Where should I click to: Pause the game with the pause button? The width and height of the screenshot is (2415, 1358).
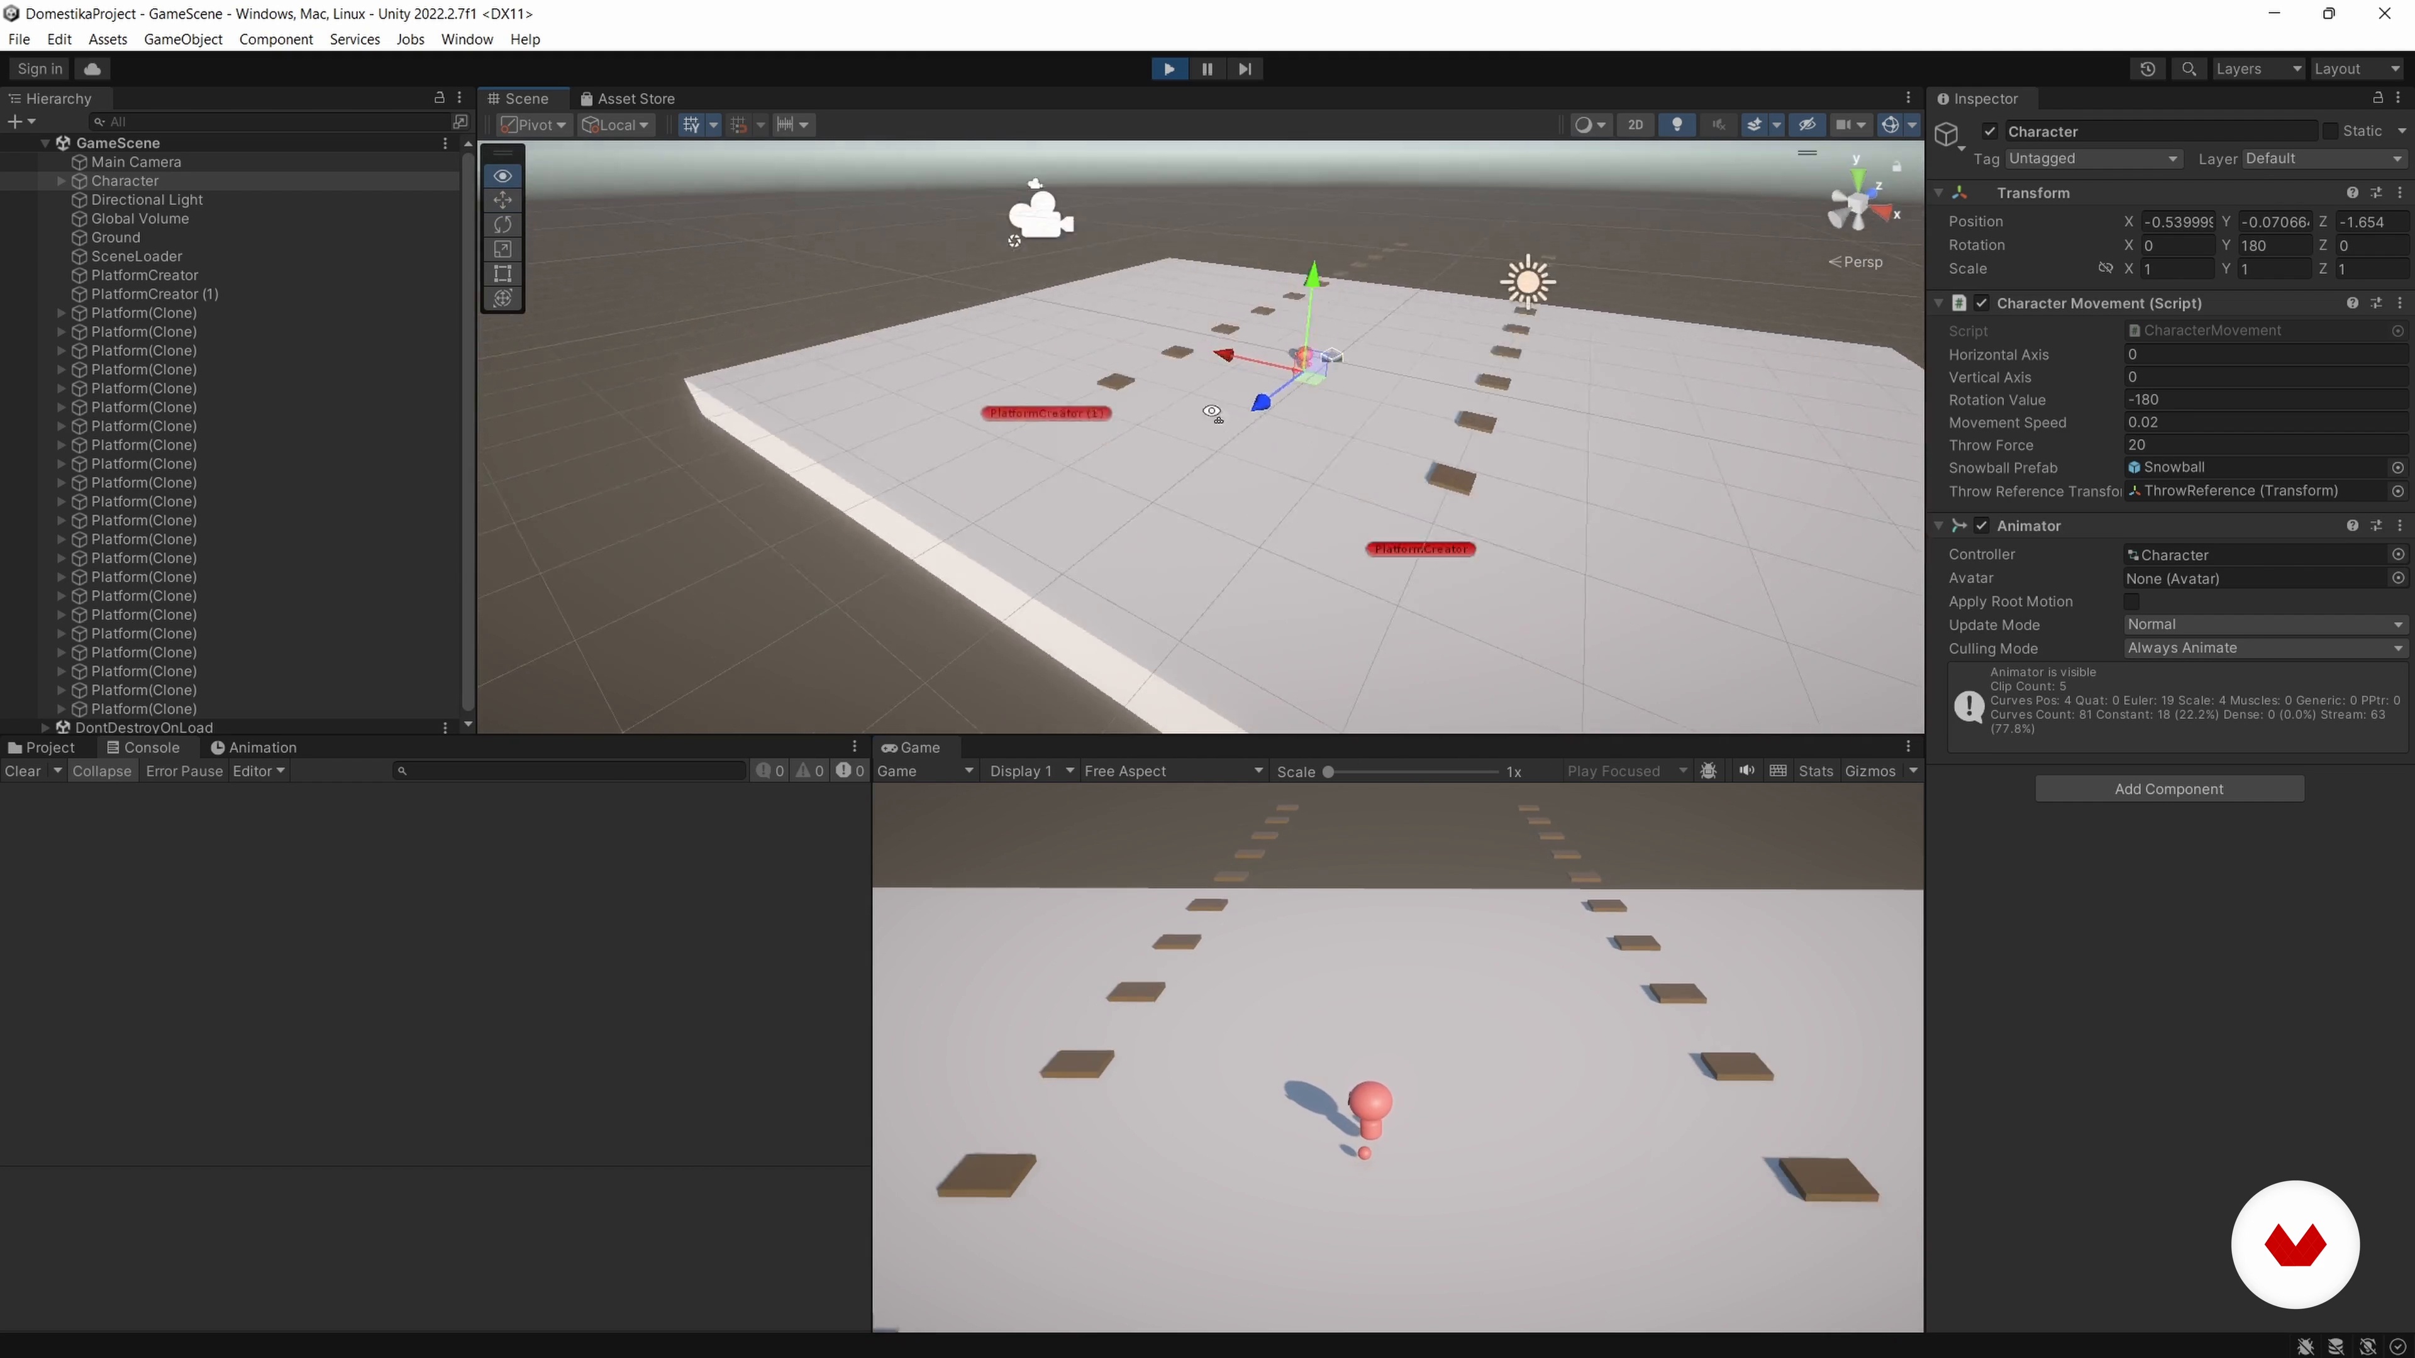coord(1207,69)
